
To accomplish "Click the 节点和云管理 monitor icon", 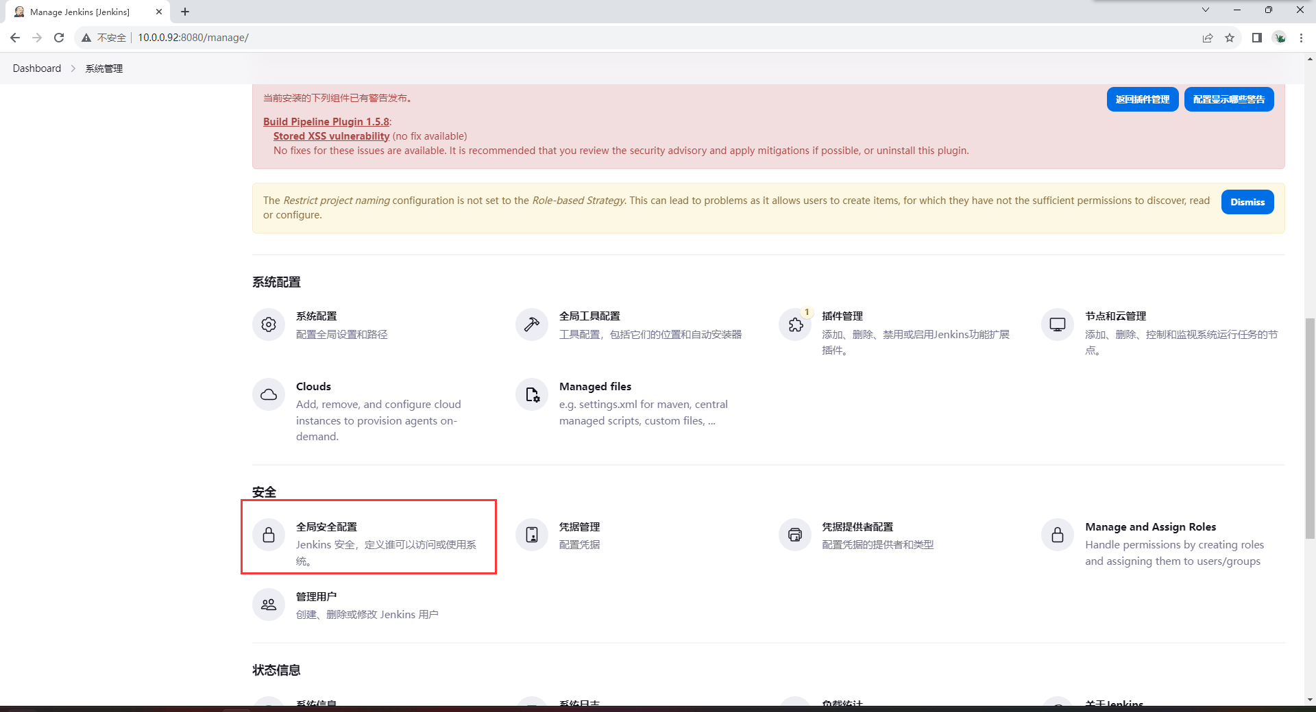I will [1058, 325].
